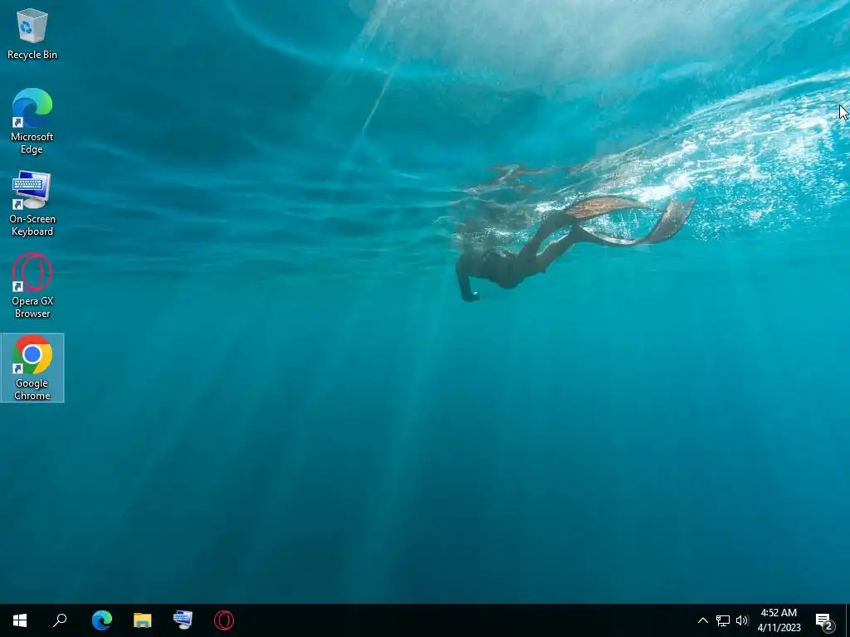
Task: Open On-Screen Keyboard from the taskbar
Action: pos(183,620)
